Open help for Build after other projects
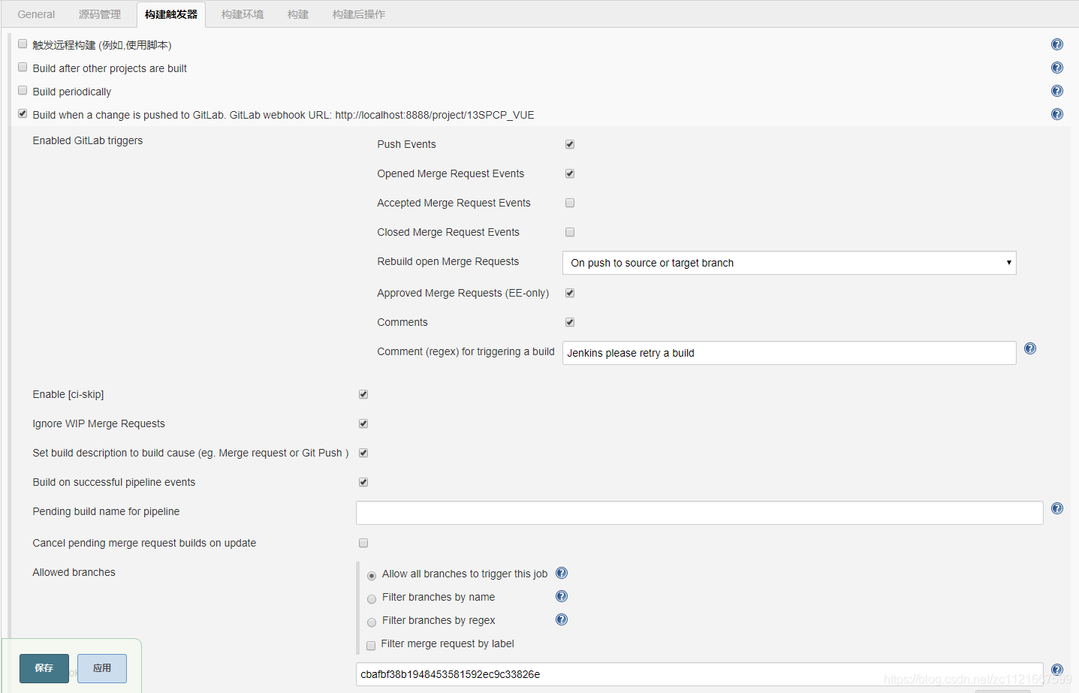 click(x=1057, y=68)
